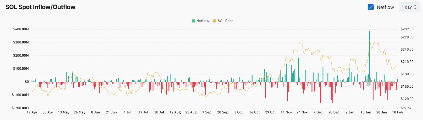Image resolution: width=423 pixels, height=120 pixels.
Task: Click the Netflow label beside the checkbox
Action: [385, 7]
